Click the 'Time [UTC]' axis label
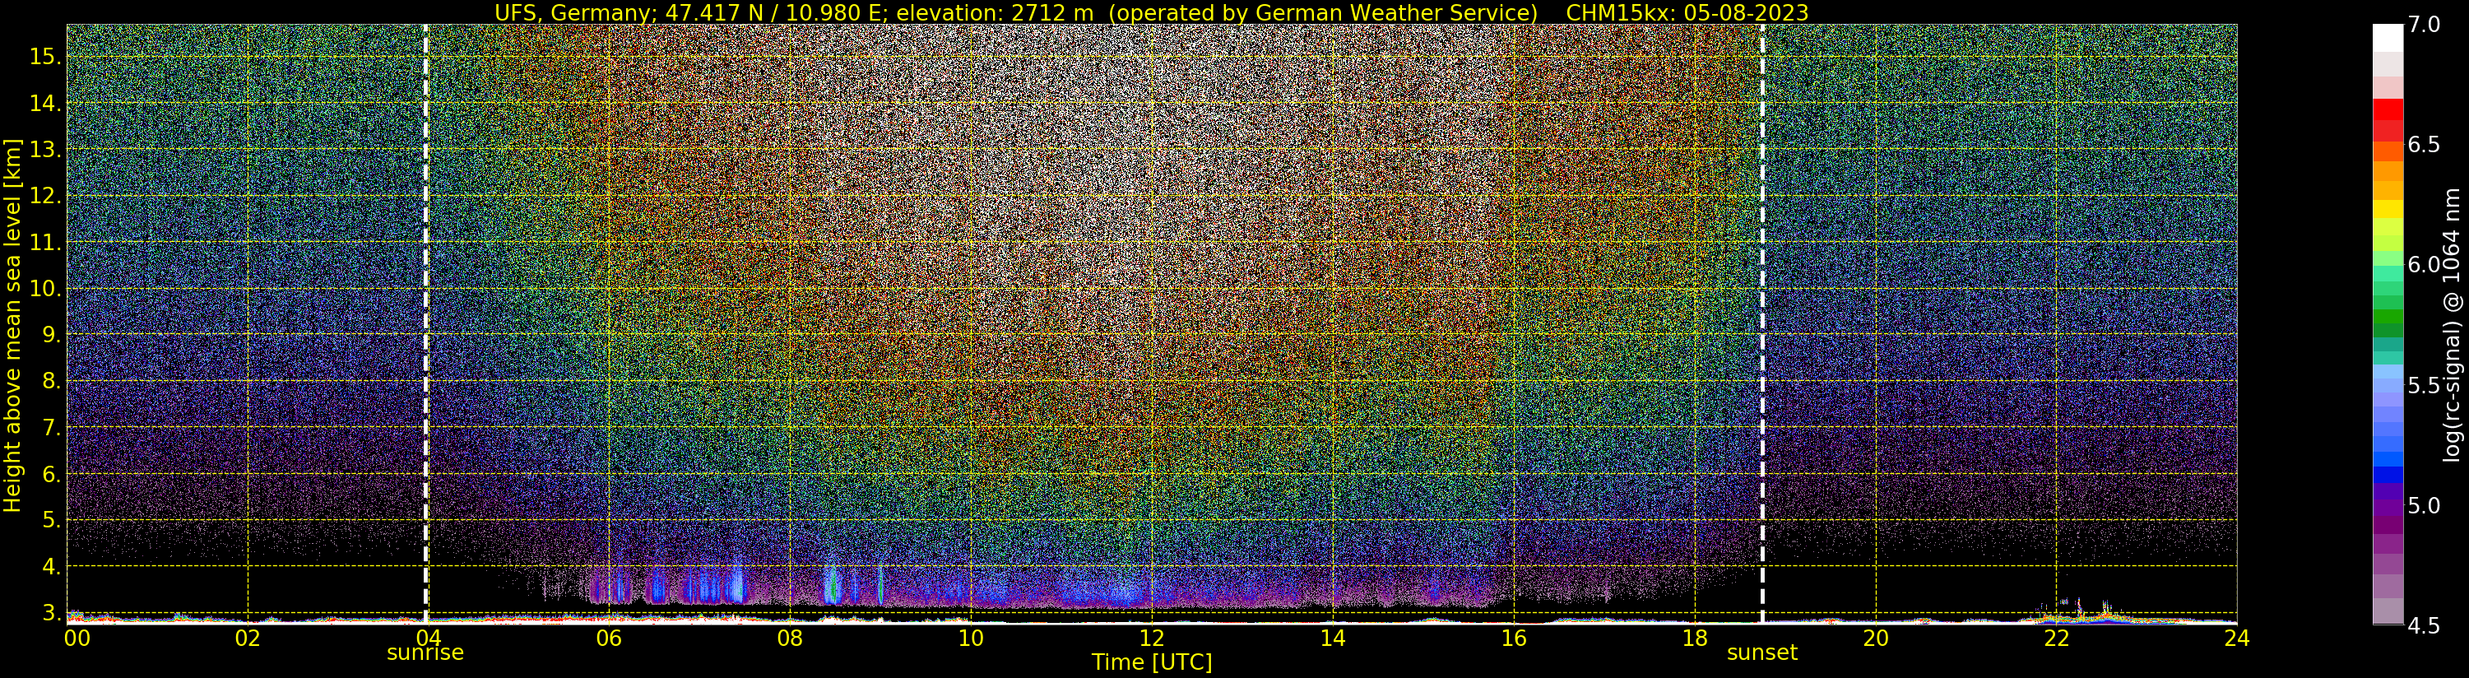 click(1151, 662)
